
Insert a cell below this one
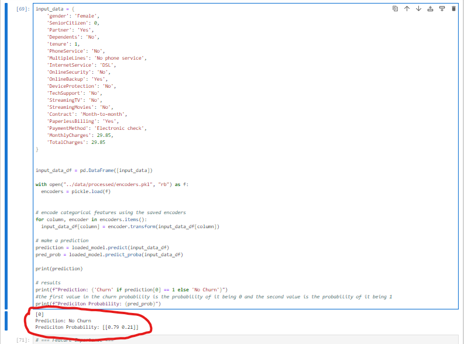coord(442,9)
